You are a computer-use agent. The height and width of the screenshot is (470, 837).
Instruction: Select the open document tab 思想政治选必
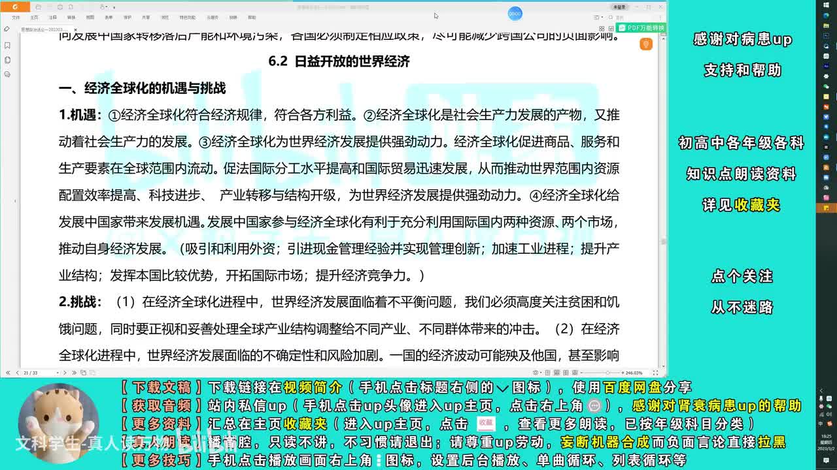(x=44, y=29)
